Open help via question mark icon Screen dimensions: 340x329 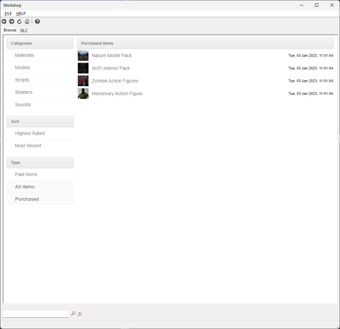(37, 21)
